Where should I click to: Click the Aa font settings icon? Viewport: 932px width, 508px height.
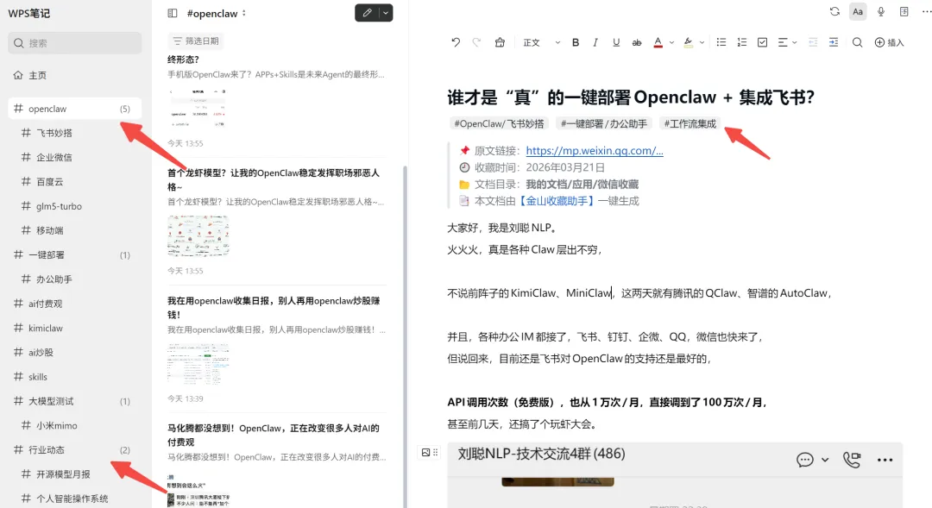(858, 11)
